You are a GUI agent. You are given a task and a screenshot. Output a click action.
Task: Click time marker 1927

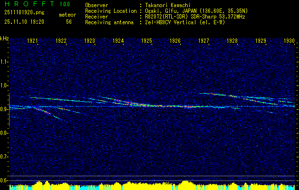(203, 40)
